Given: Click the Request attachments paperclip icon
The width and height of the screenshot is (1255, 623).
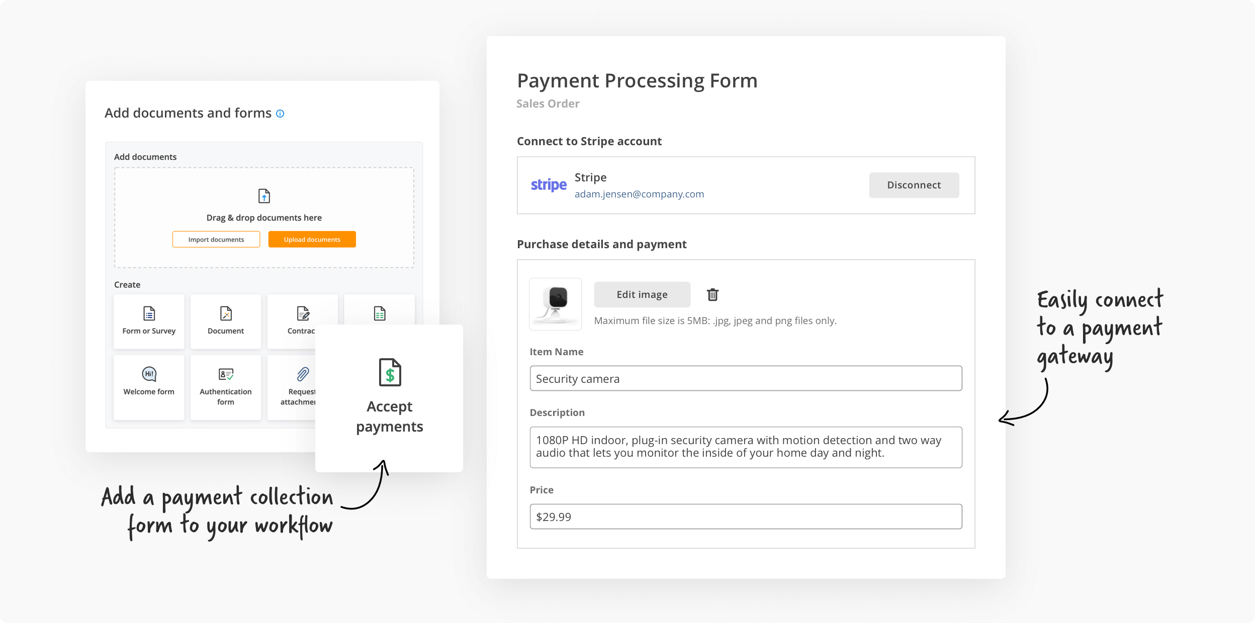Looking at the screenshot, I should point(303,374).
